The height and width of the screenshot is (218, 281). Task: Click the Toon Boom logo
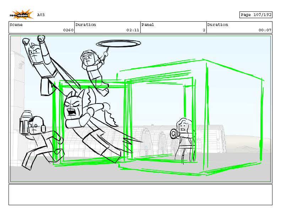(x=21, y=14)
